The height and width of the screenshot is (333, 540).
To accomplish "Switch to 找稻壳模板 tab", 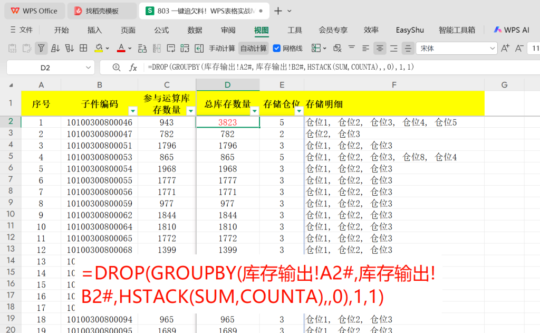I will (102, 11).
